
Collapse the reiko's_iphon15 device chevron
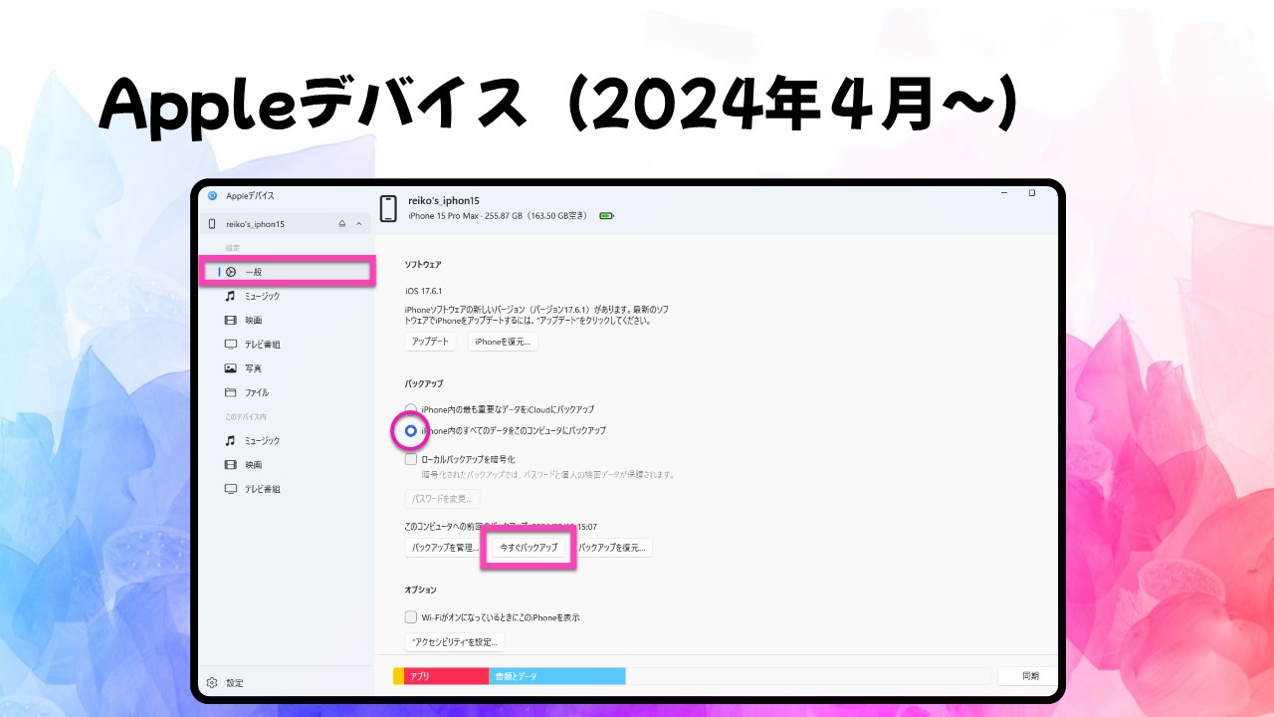pyautogui.click(x=359, y=224)
